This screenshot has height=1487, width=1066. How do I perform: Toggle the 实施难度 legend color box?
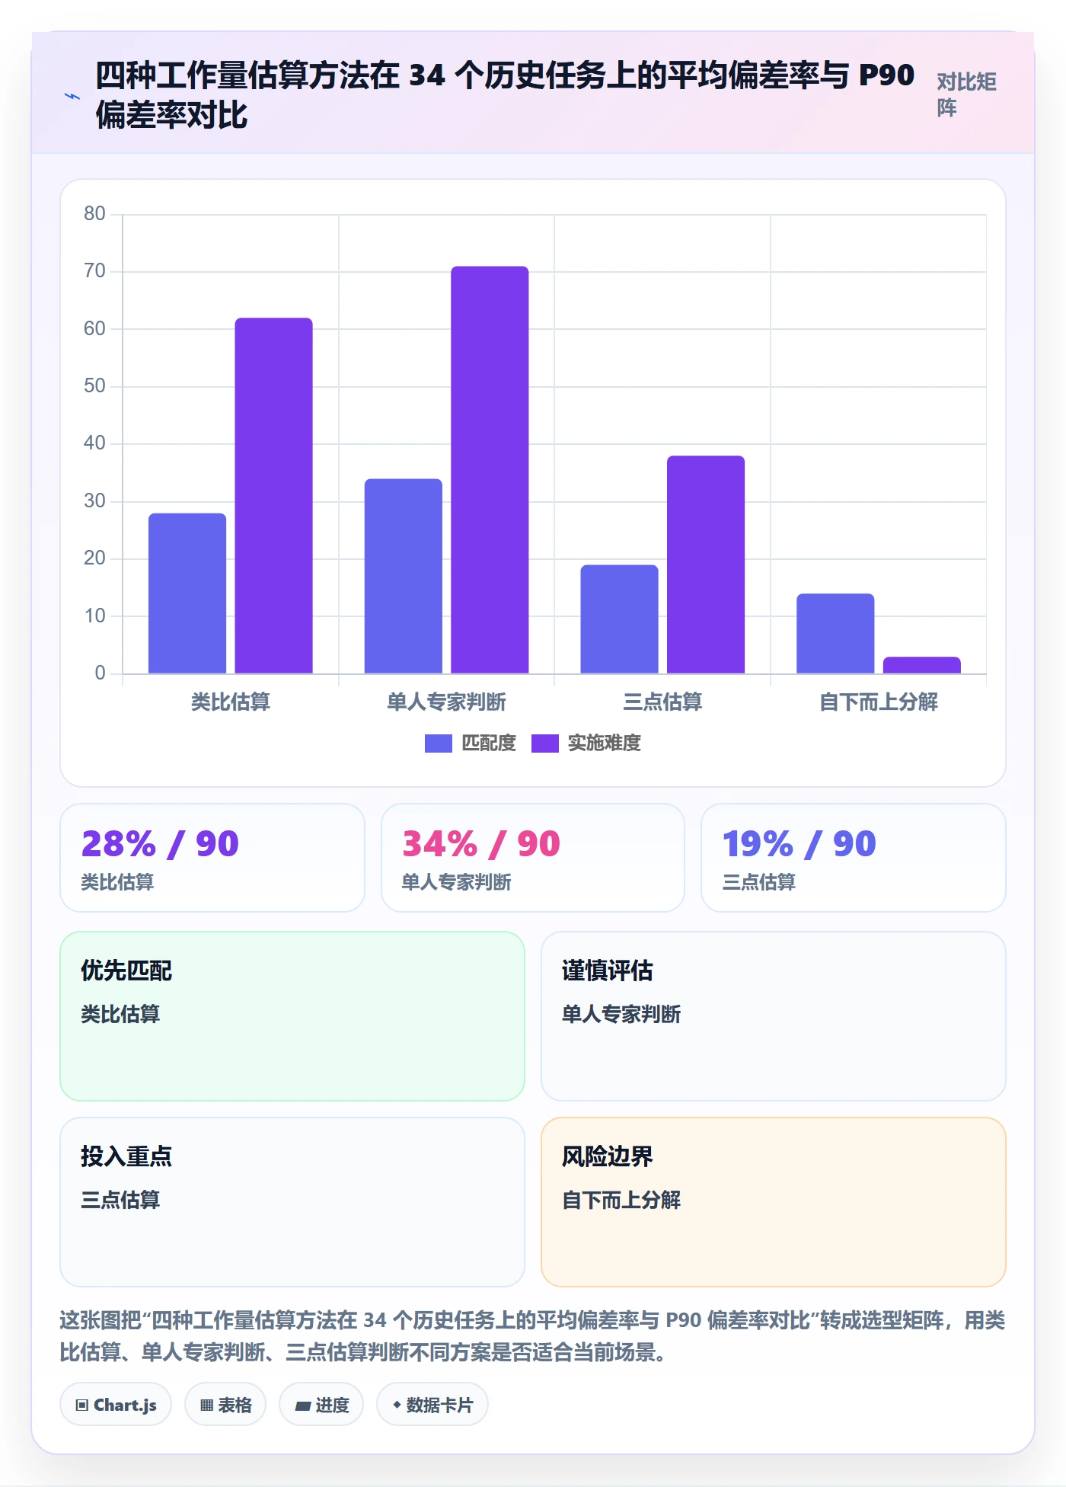point(544,743)
